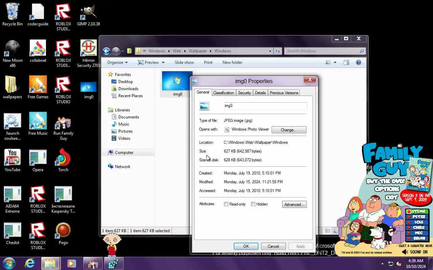Open the wallpapers folder on desktop
The image size is (433, 270).
(x=13, y=87)
